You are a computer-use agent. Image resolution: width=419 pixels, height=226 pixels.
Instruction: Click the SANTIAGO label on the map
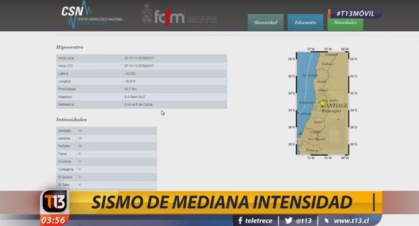[x=335, y=106]
